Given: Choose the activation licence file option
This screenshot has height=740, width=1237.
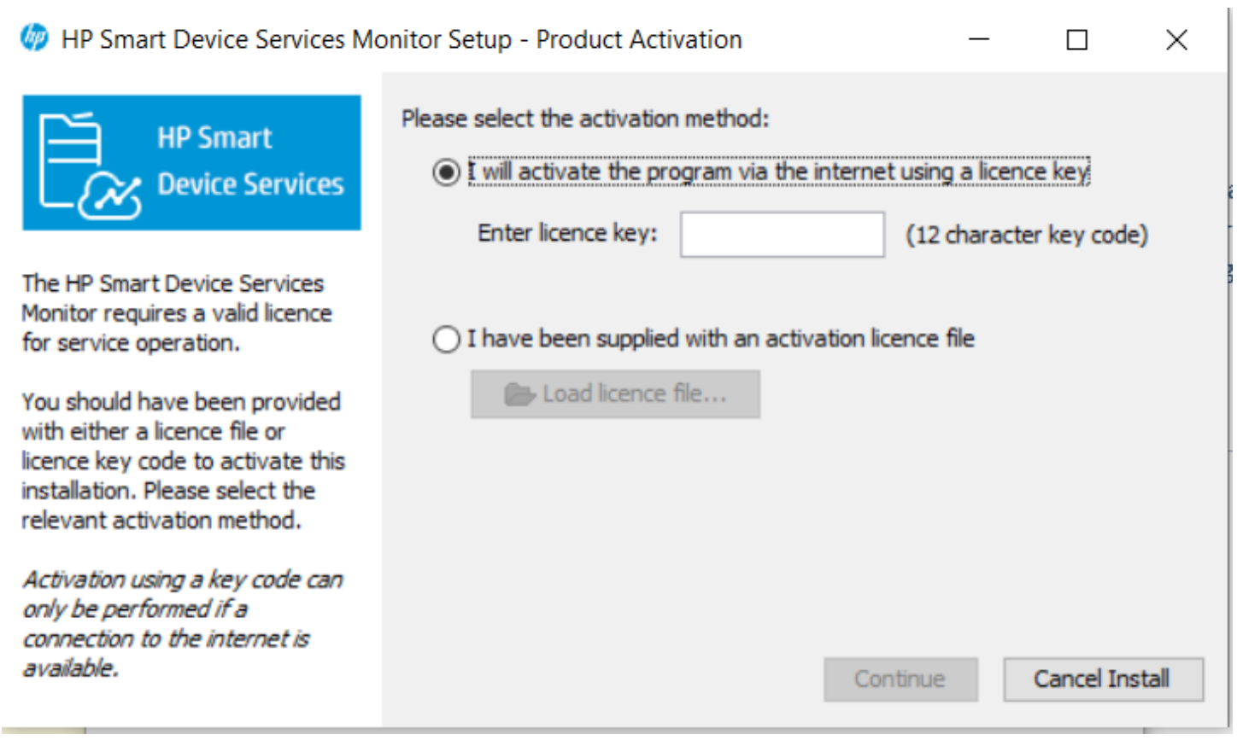Looking at the screenshot, I should coord(446,340).
